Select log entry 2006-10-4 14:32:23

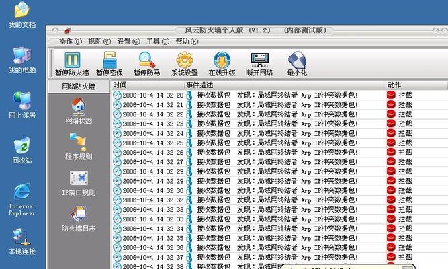pos(279,124)
